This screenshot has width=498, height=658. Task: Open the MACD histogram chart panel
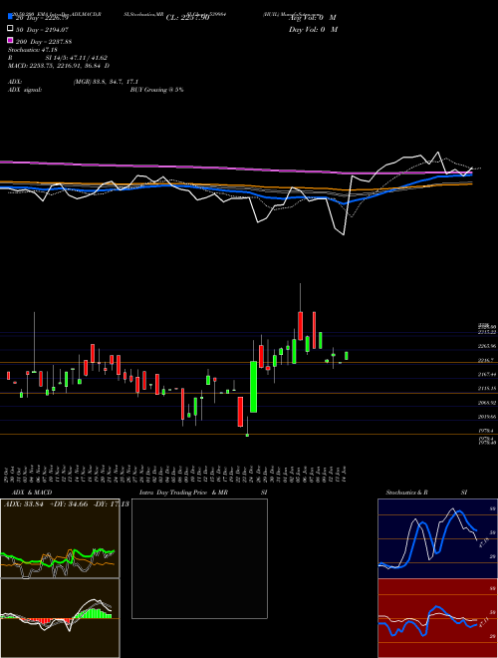tap(60, 618)
